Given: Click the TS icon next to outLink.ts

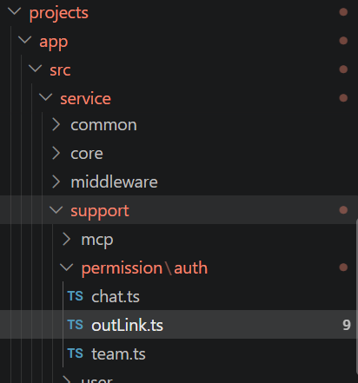Looking at the screenshot, I should 76,325.
